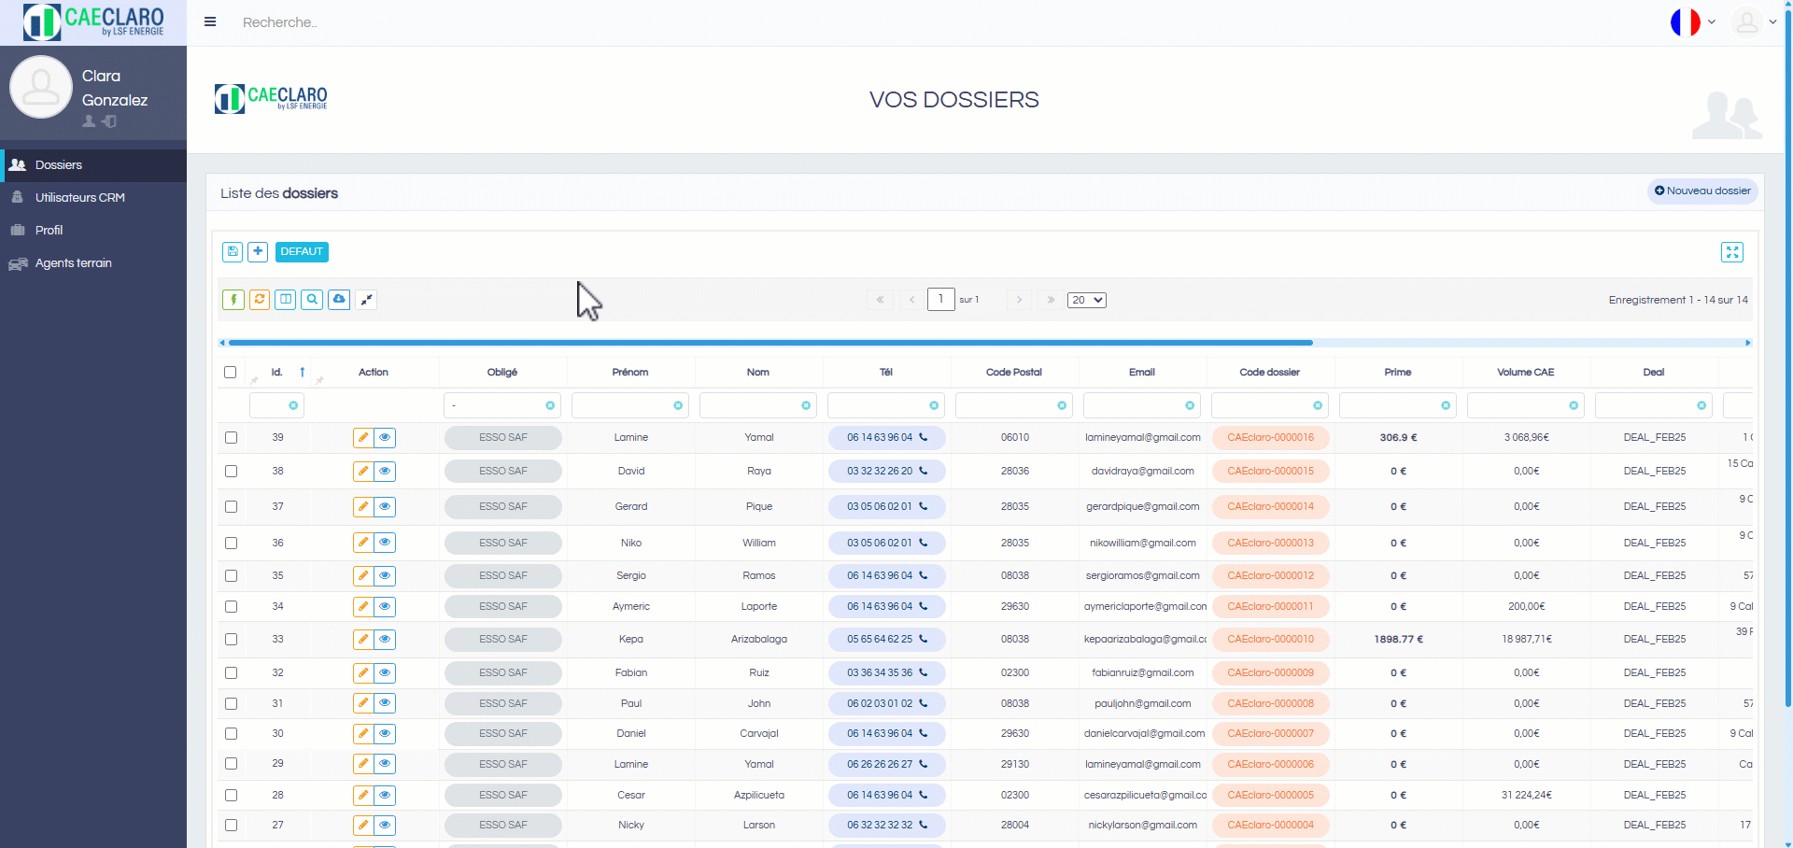Click the DEFAUT view button

coord(302,252)
